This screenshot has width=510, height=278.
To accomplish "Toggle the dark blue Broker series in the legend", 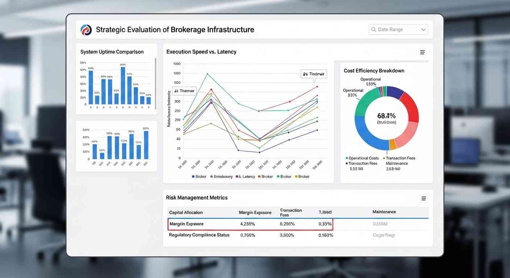I will (197, 176).
